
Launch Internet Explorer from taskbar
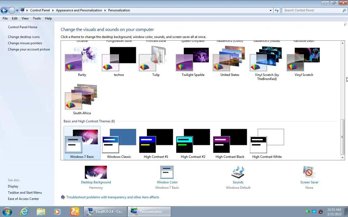pos(24,212)
